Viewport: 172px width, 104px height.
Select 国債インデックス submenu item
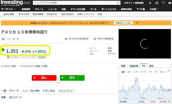pos(86,14)
